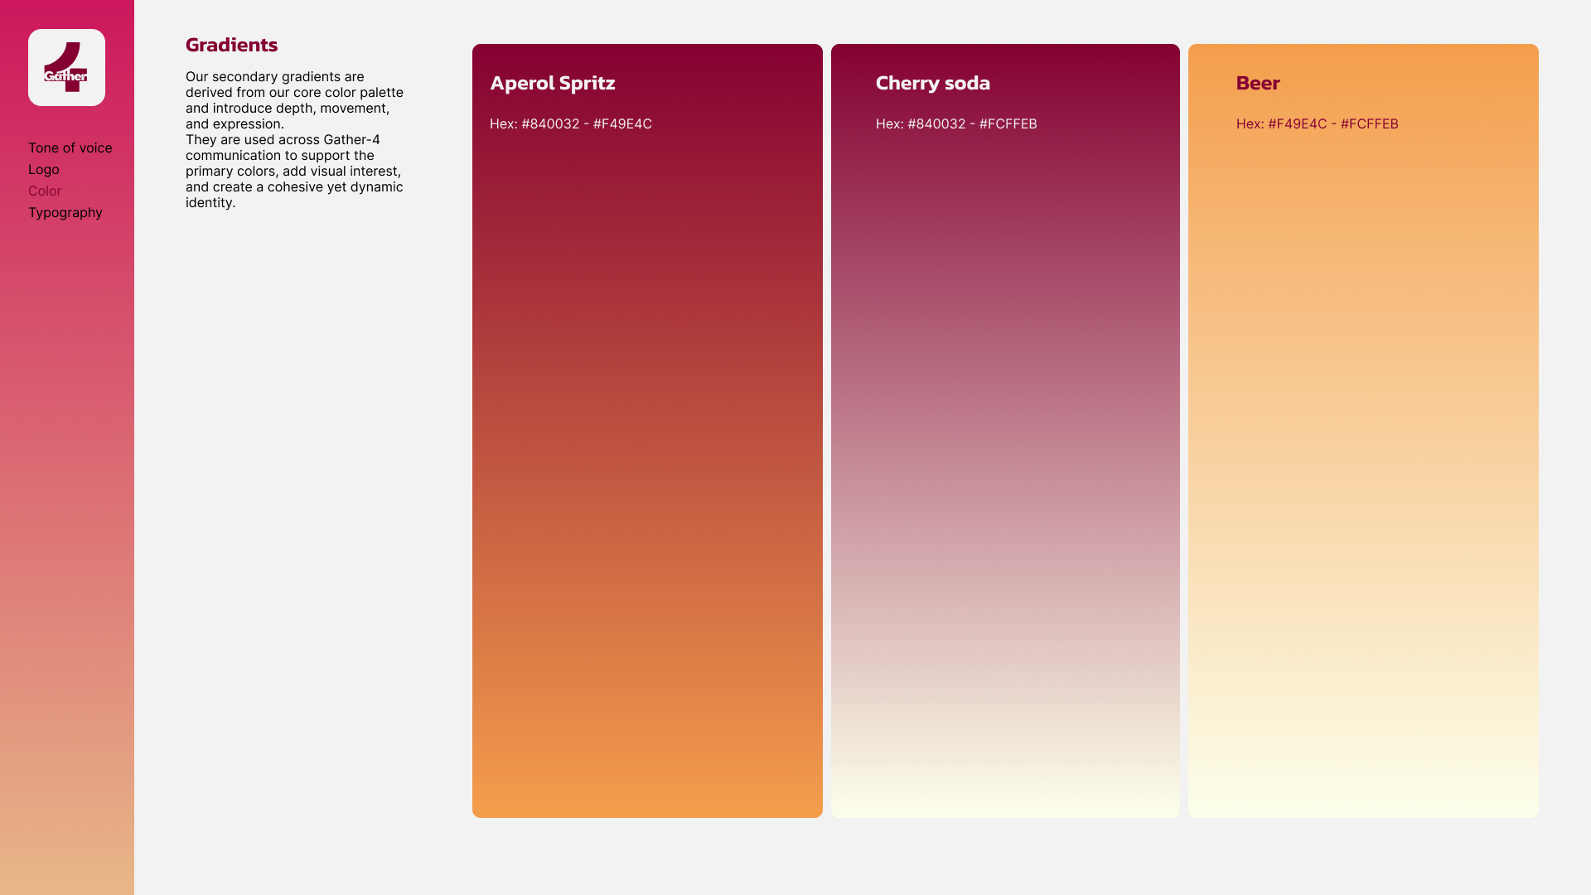Go to the Logo section
The height and width of the screenshot is (895, 1591).
click(43, 169)
